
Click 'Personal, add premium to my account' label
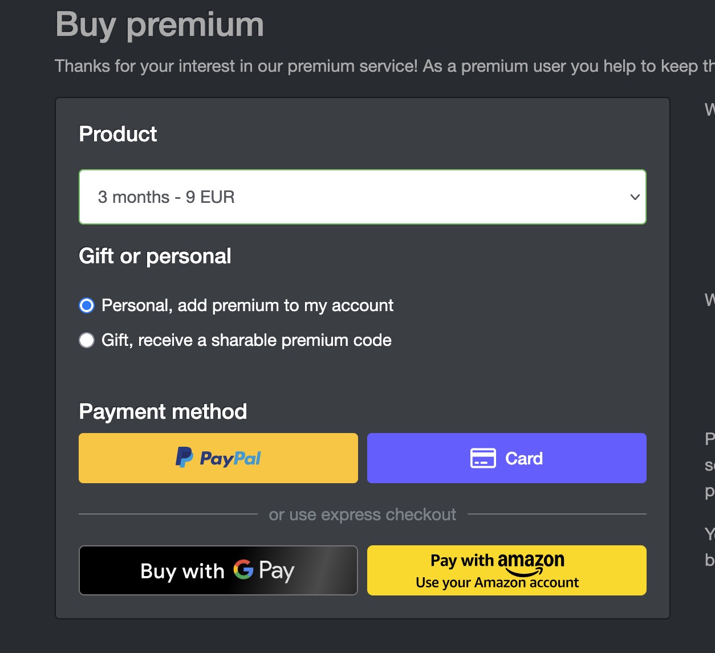pyautogui.click(x=247, y=306)
